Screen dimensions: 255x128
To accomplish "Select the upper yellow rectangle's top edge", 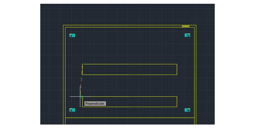I will point(130,64).
